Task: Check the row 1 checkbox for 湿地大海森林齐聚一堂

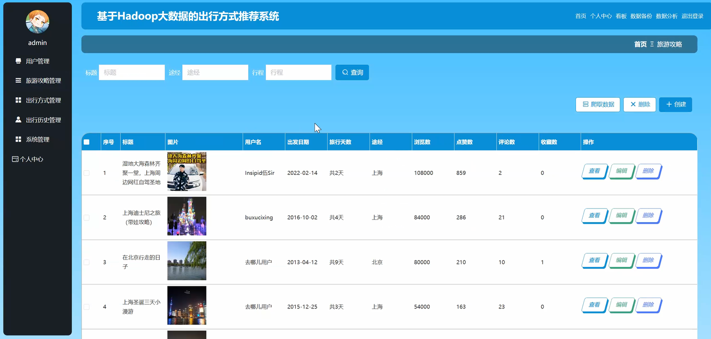Action: [86, 173]
